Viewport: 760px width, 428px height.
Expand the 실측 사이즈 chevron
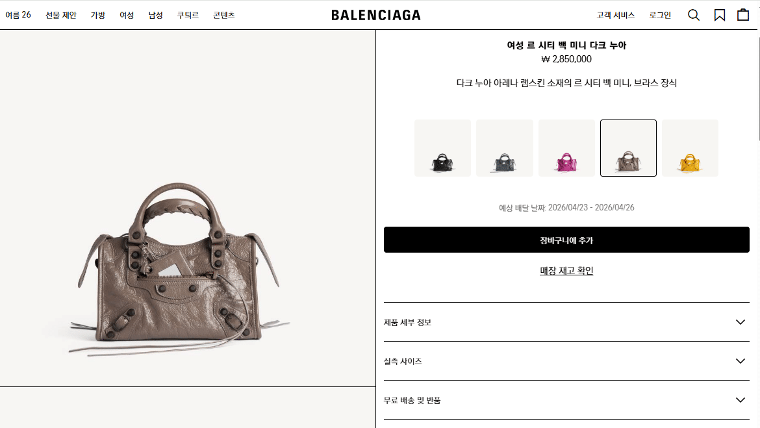(740, 361)
